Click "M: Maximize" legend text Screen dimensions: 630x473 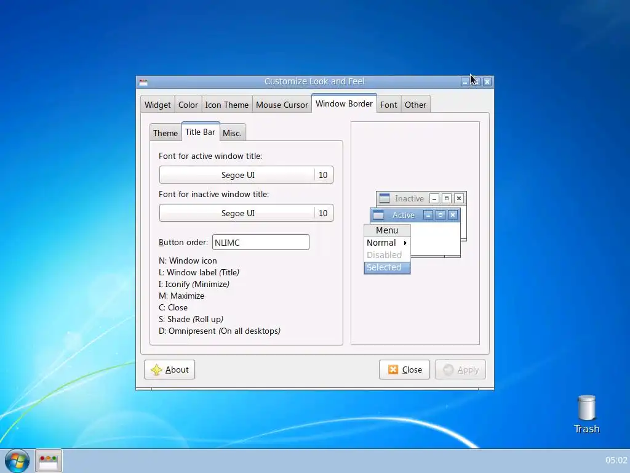click(181, 296)
